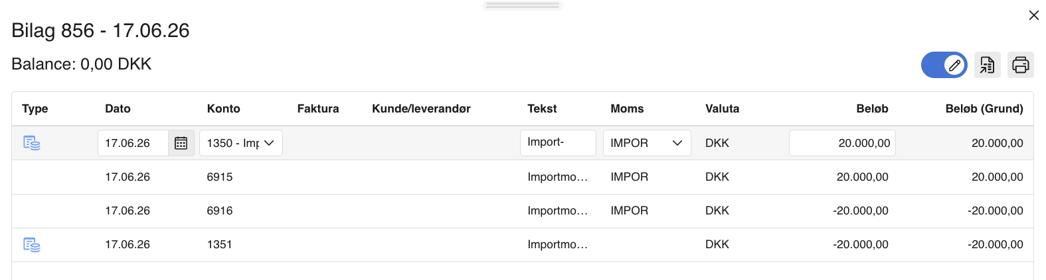Click the Konto column header
Screen dimensions: 1046x280
pos(223,109)
